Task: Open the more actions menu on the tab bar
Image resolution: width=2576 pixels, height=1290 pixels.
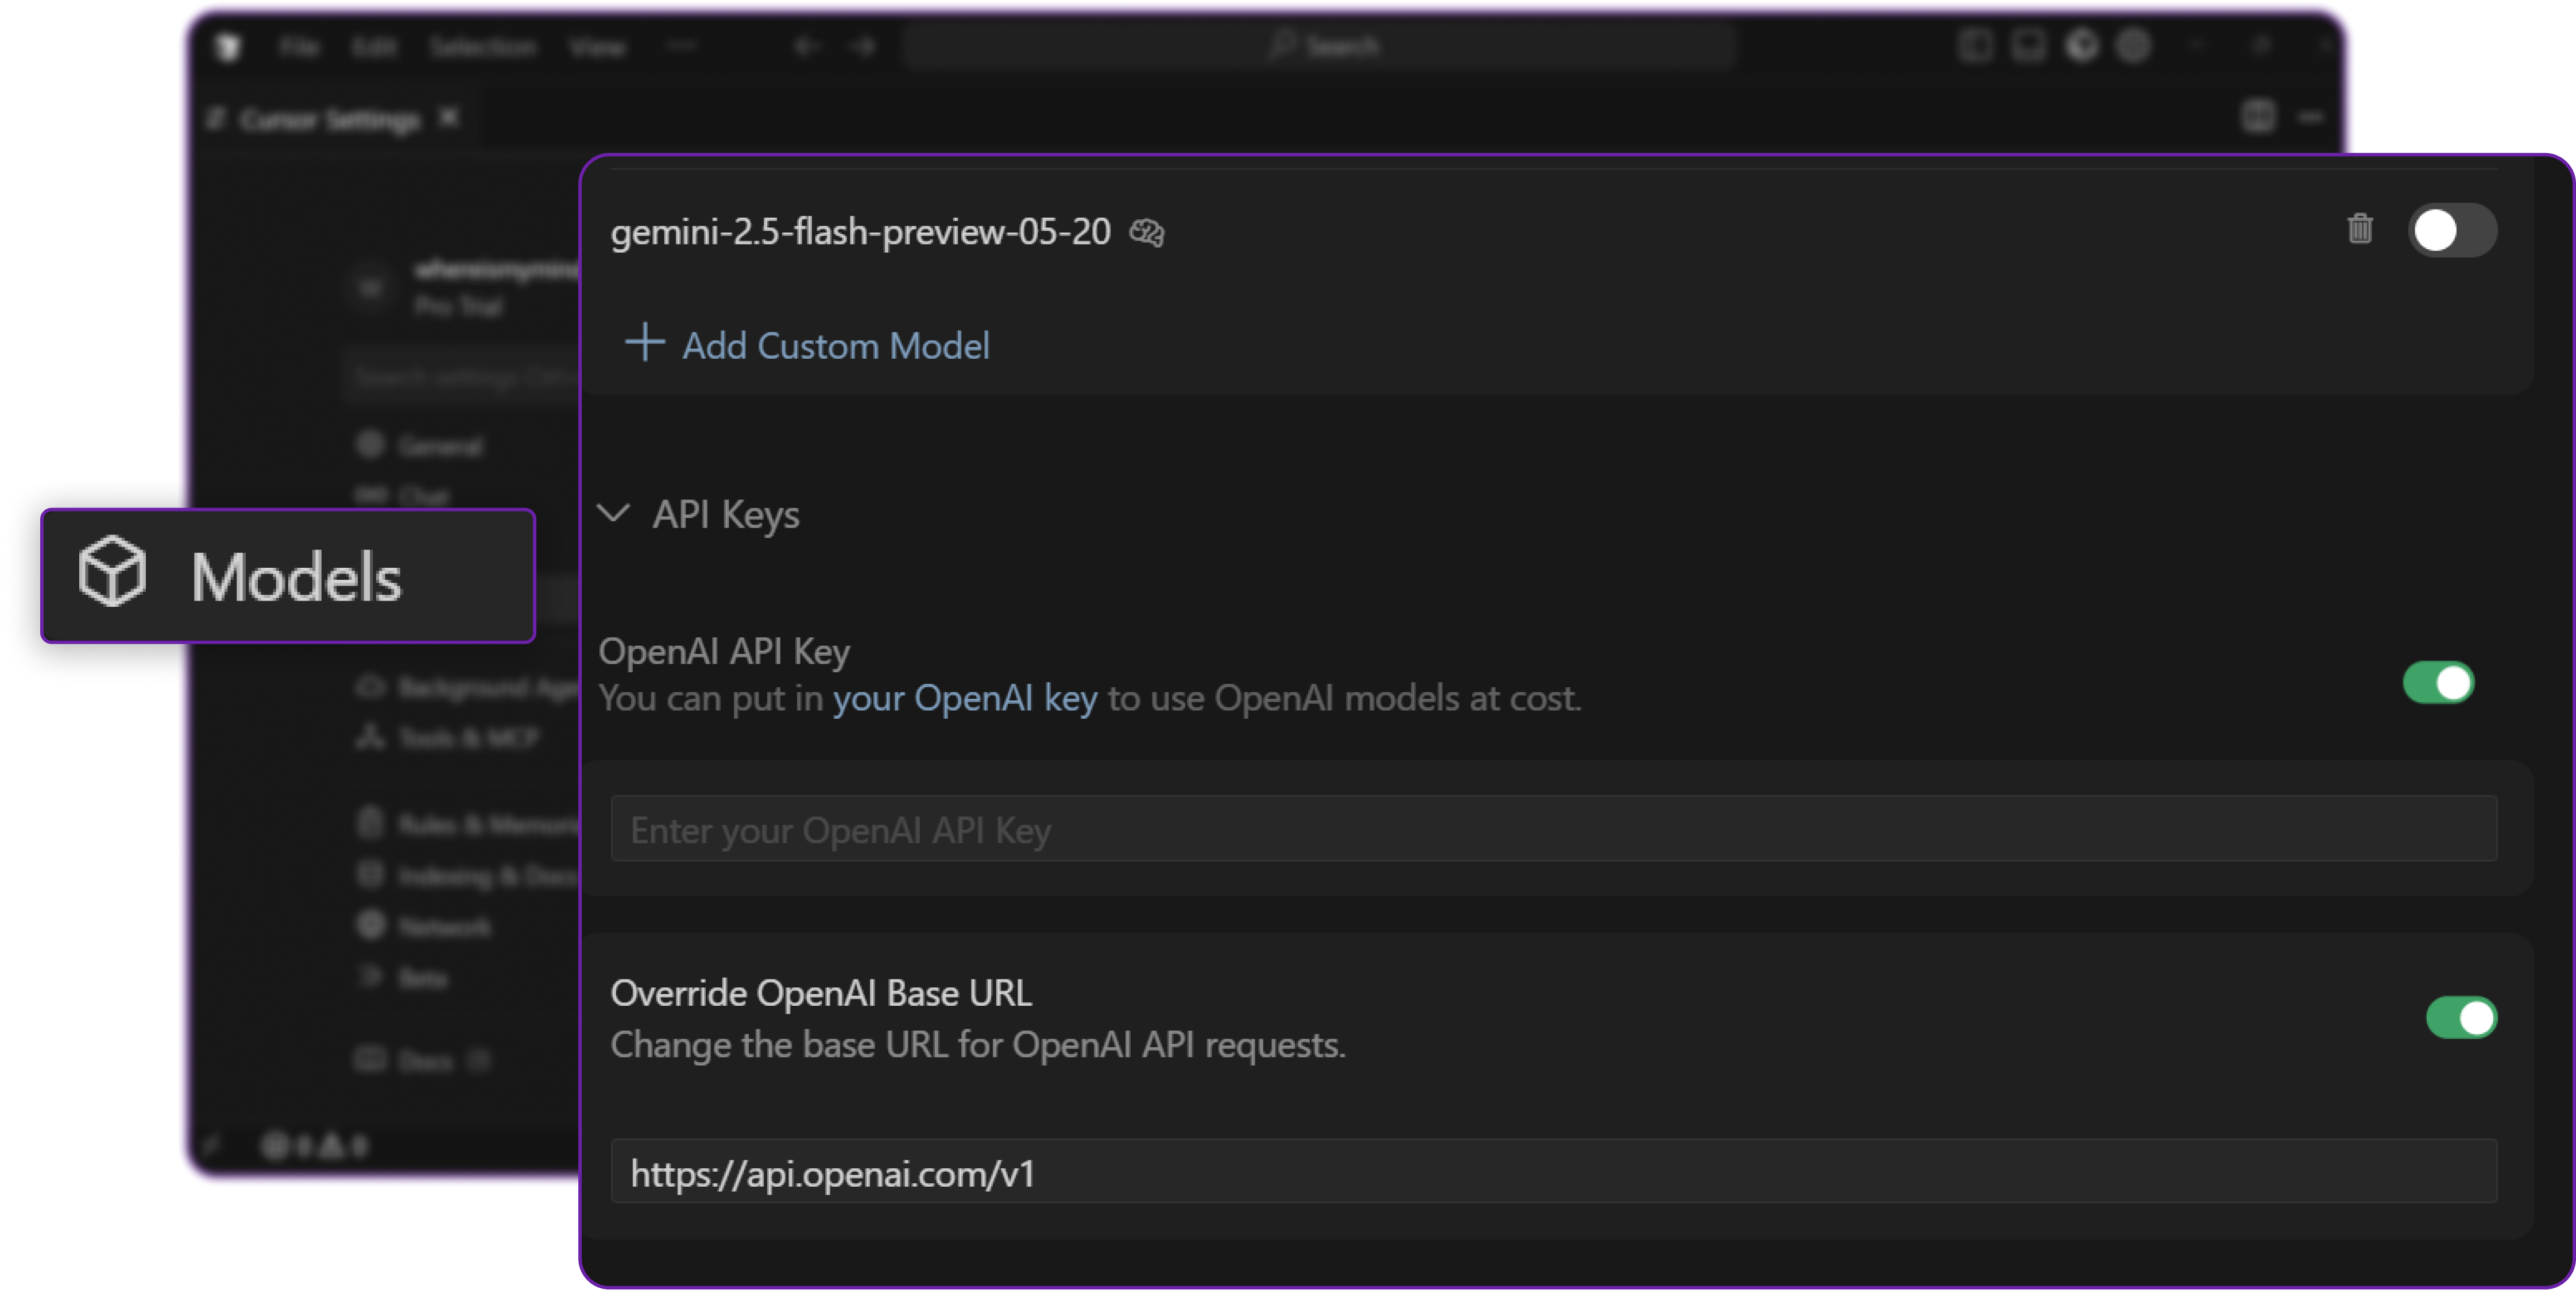Action: pyautogui.click(x=2311, y=115)
